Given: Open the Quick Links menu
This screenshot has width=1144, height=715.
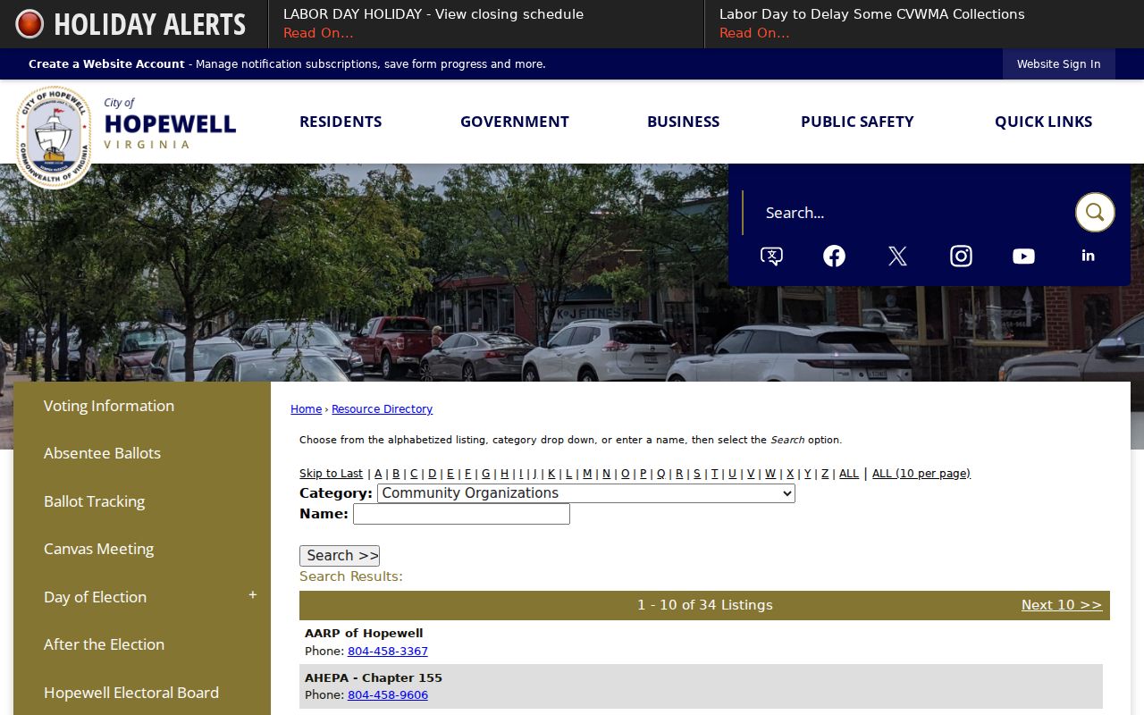Looking at the screenshot, I should pos(1044,122).
